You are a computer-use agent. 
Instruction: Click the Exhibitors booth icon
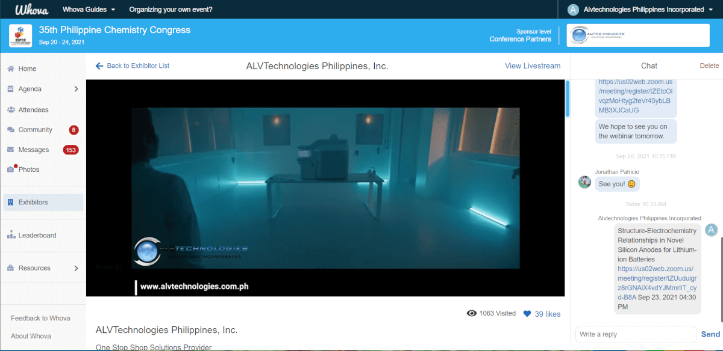coord(11,203)
